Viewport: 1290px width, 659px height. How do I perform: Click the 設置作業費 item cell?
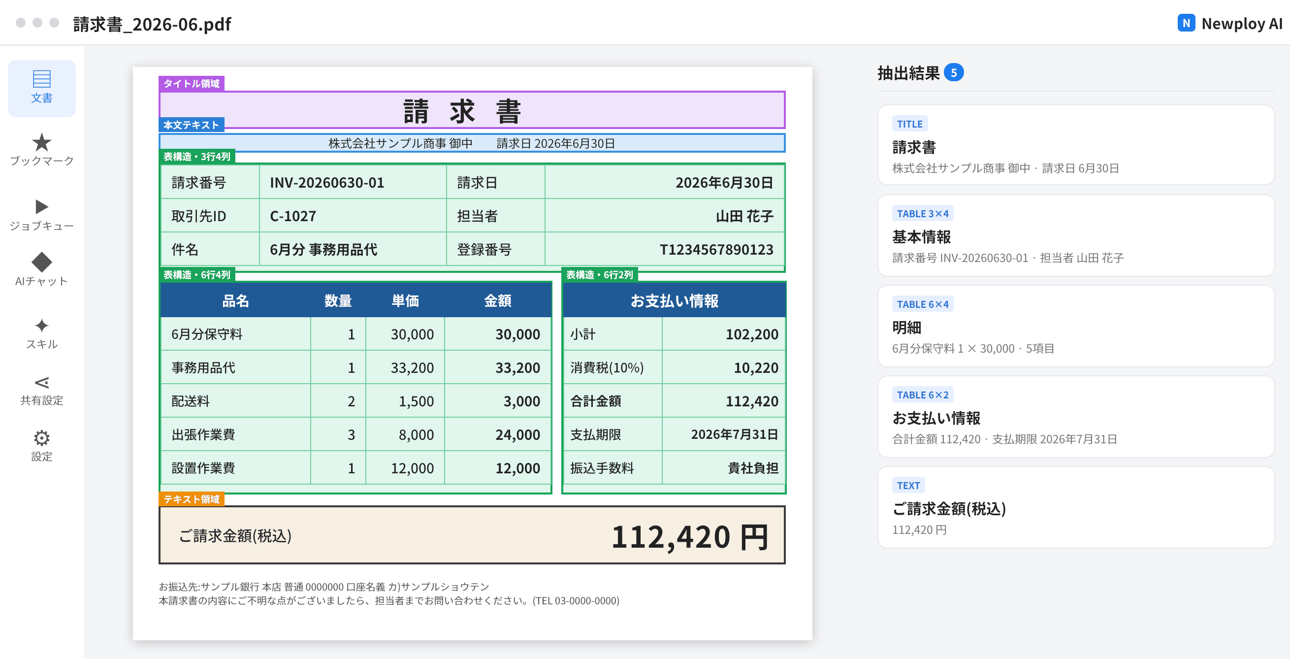235,468
